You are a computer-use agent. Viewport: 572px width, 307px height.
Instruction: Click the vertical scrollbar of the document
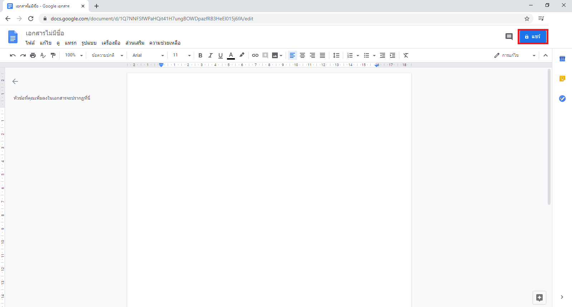(x=549, y=137)
